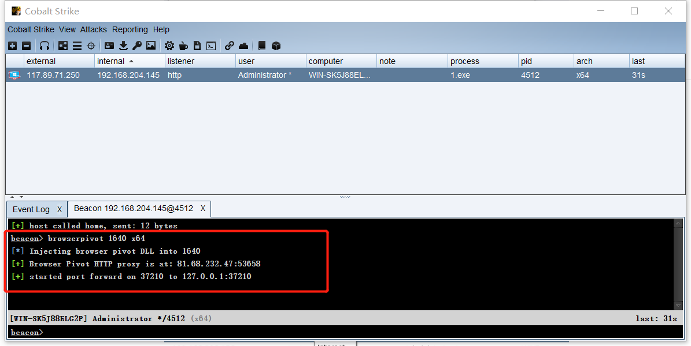
Task: Open the View menu
Action: coord(68,29)
